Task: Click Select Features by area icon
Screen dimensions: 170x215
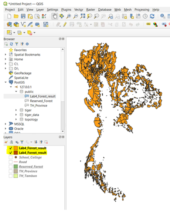Action: (x=9, y=33)
